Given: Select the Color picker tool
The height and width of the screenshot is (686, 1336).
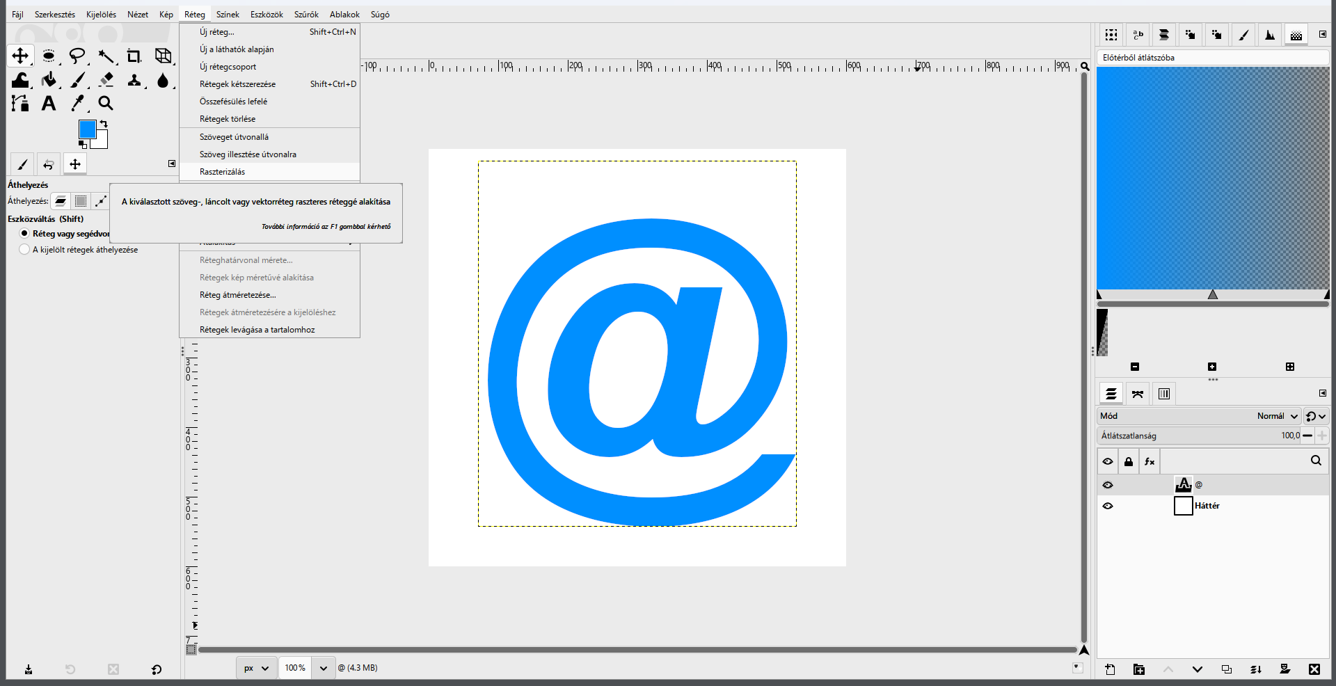Looking at the screenshot, I should [x=77, y=104].
